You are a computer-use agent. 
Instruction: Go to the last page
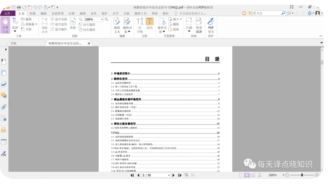(x=180, y=175)
